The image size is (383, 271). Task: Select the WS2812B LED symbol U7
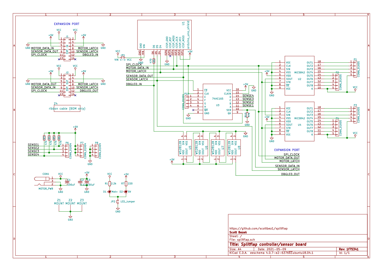(x=218, y=148)
